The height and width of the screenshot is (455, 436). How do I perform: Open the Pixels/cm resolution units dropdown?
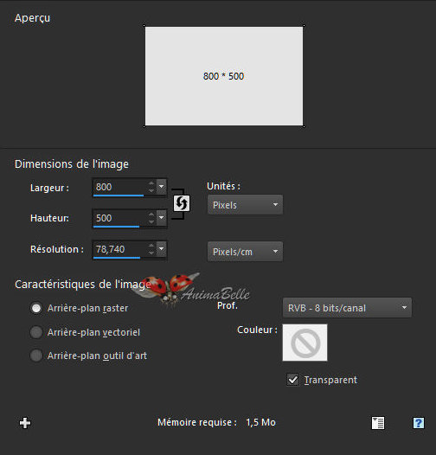(x=245, y=252)
